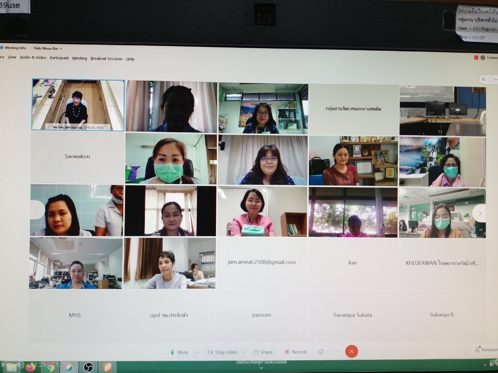Screen dimensions: 498x373
Task: Go to next page of video grid
Action: 480,213
